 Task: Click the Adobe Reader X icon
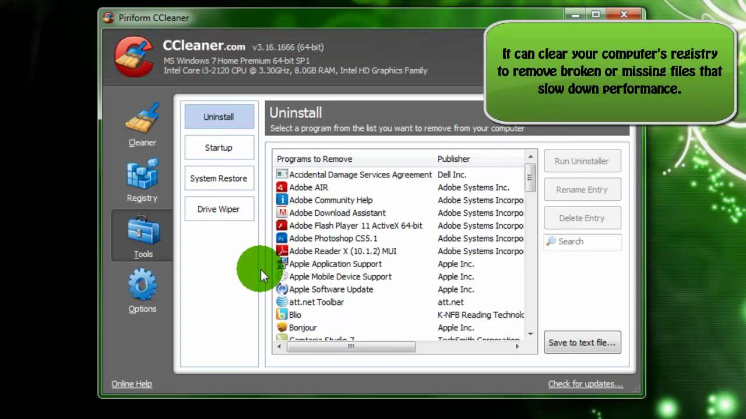[282, 251]
